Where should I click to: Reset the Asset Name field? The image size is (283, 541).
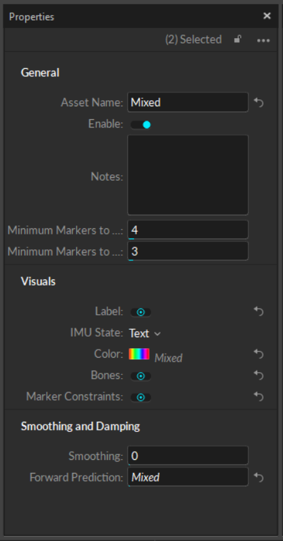click(259, 102)
